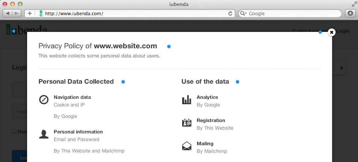Go back to the previous page
The image size is (358, 162).
click(7, 13)
